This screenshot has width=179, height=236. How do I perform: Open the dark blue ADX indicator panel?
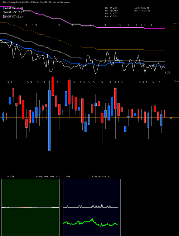[x=92, y=207]
